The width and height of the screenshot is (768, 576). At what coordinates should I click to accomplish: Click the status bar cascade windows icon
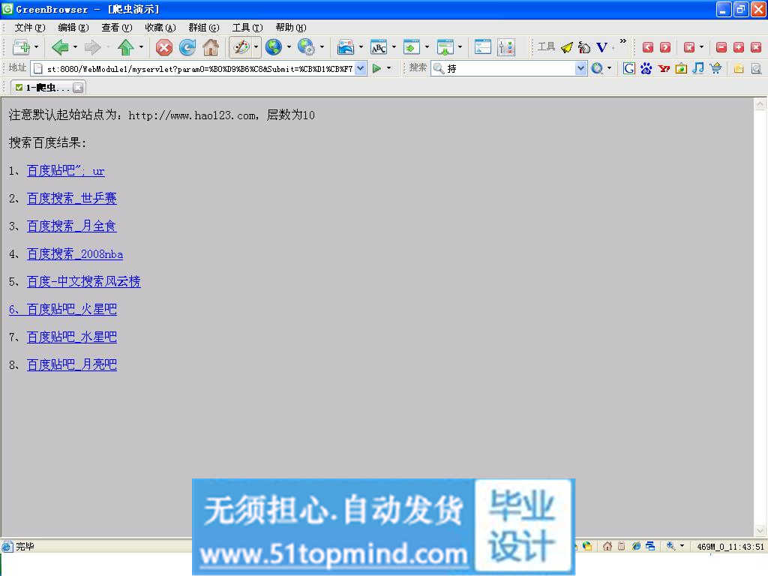(650, 546)
